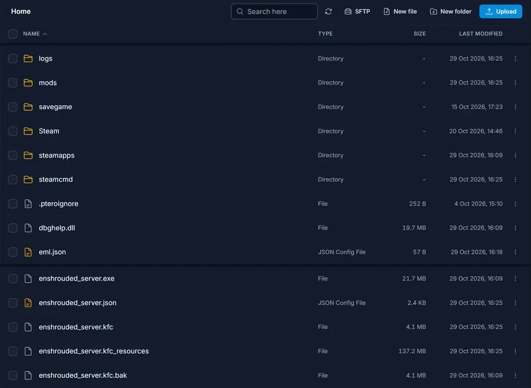Open the enshrouded_server.json file name

click(78, 303)
